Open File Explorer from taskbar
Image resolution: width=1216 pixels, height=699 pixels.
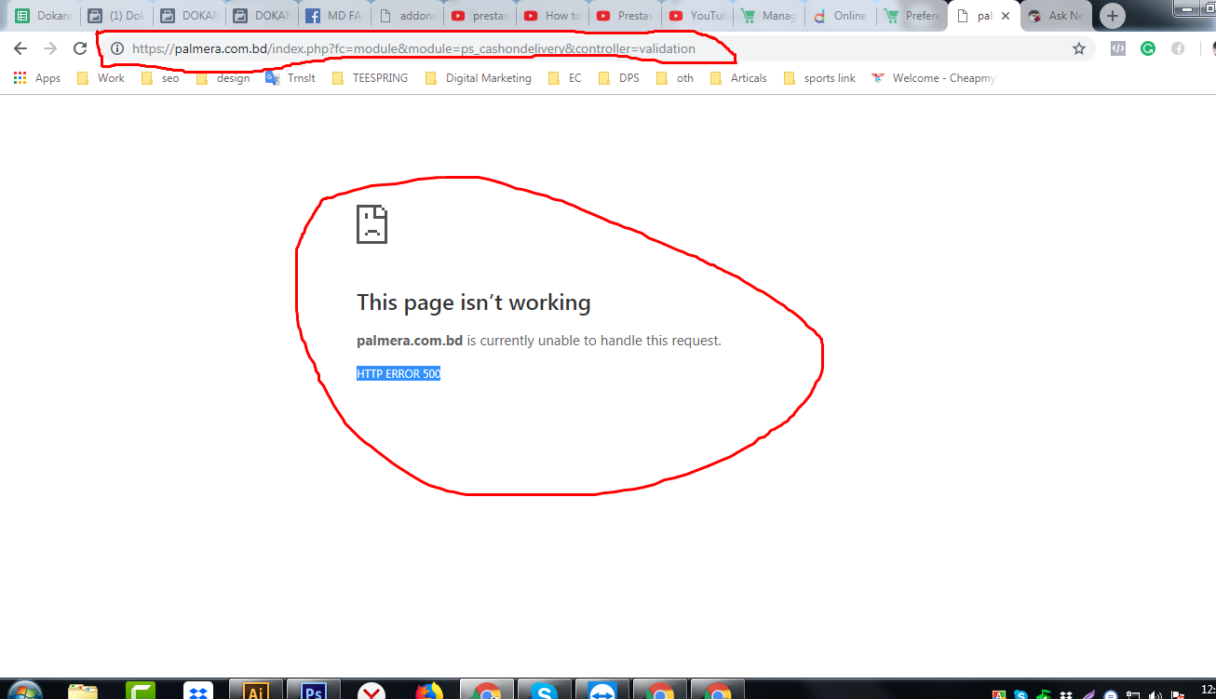(83, 692)
